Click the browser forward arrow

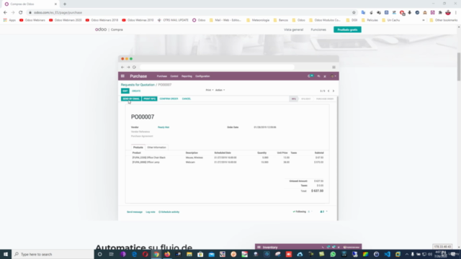point(13,13)
